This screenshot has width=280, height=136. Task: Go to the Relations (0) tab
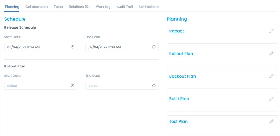tap(79, 7)
